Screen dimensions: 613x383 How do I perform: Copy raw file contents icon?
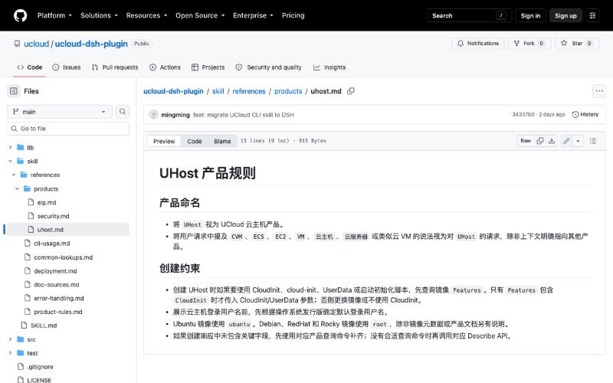(x=540, y=141)
